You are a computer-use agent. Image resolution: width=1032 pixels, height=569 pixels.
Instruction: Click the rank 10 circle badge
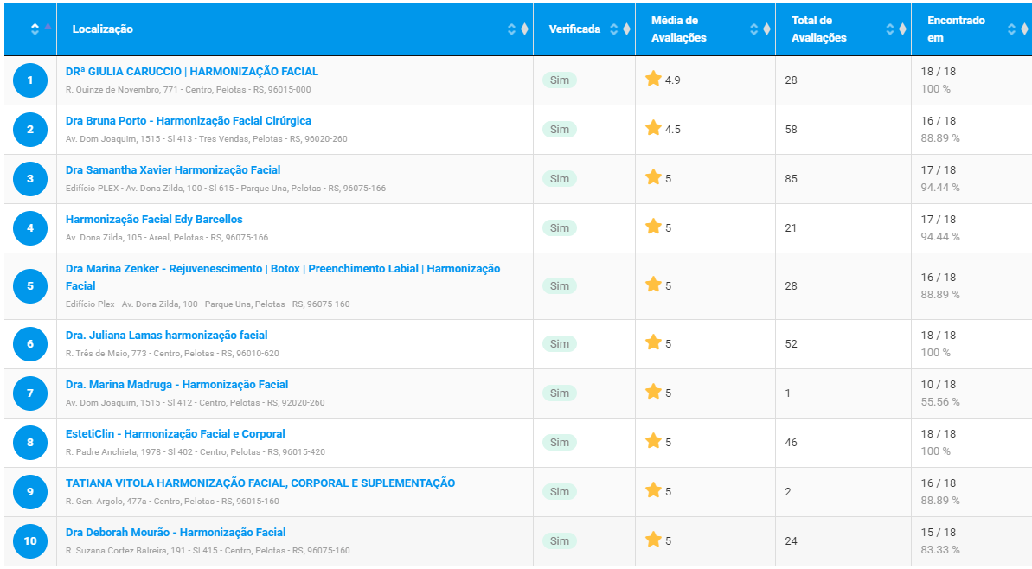[30, 541]
